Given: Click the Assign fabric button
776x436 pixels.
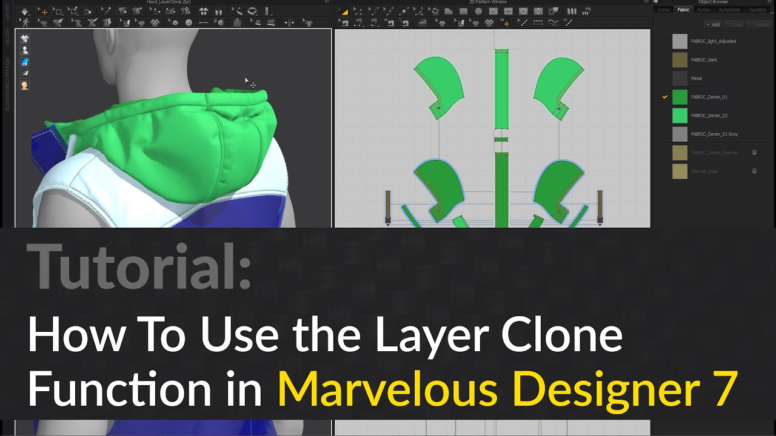Looking at the screenshot, I should (x=760, y=25).
